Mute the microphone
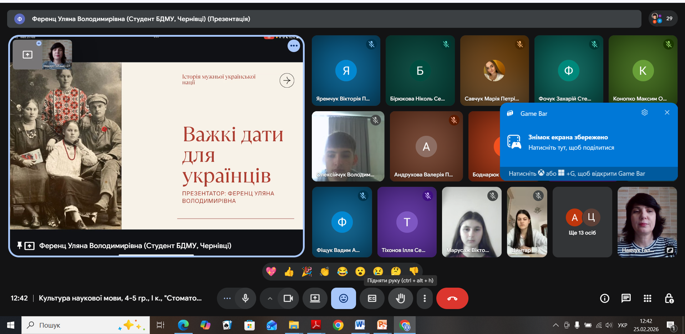The height and width of the screenshot is (334, 685). [245, 298]
